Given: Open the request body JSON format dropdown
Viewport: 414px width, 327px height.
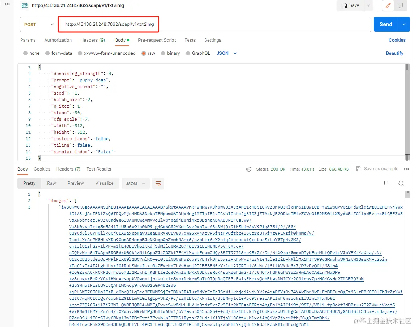Looking at the screenshot, I should tap(226, 53).
